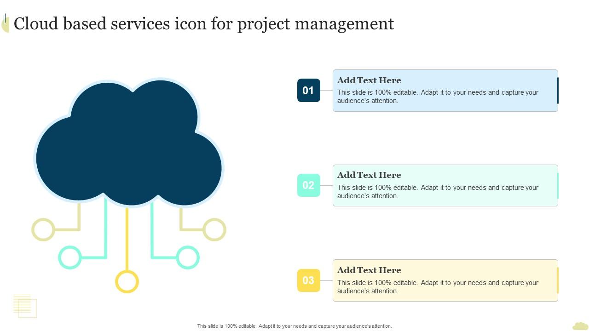Image resolution: width=589 pixels, height=331 pixels.
Task: Click the large dark blue cloud icon
Action: [129, 143]
